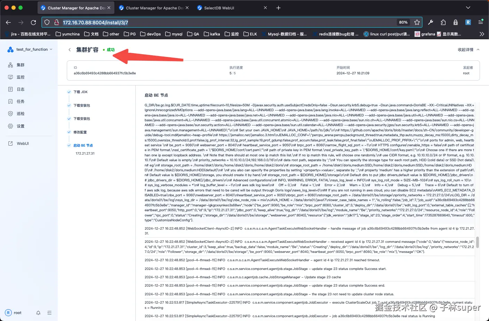Click the root user avatar icon
The image size is (489, 321).
click(8, 313)
